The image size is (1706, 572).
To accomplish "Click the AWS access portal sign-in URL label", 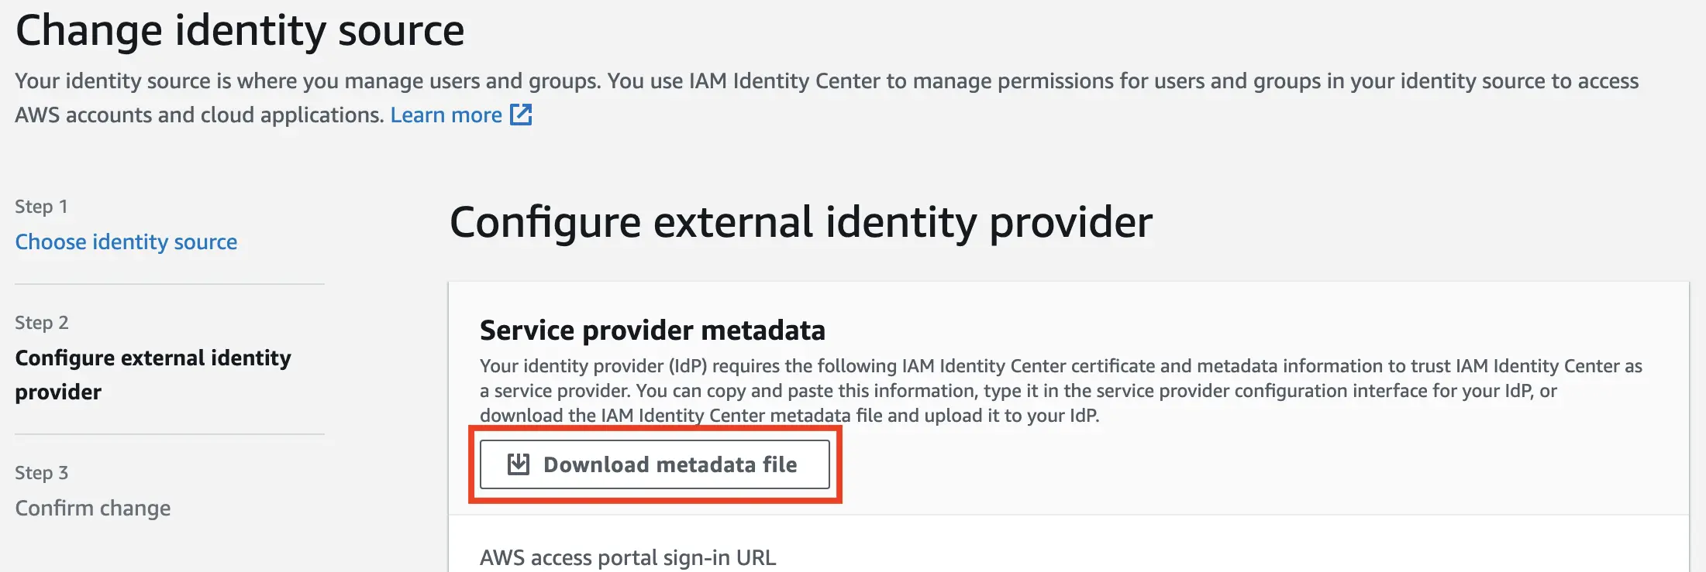I will 627,557.
